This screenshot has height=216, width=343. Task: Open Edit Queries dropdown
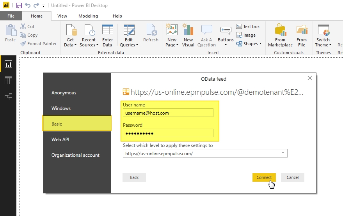pos(129,35)
